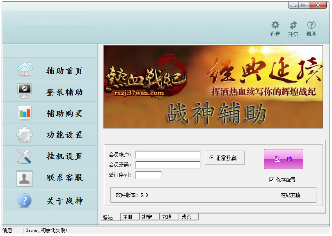Focus the 会员密码 input field

coord(168,165)
